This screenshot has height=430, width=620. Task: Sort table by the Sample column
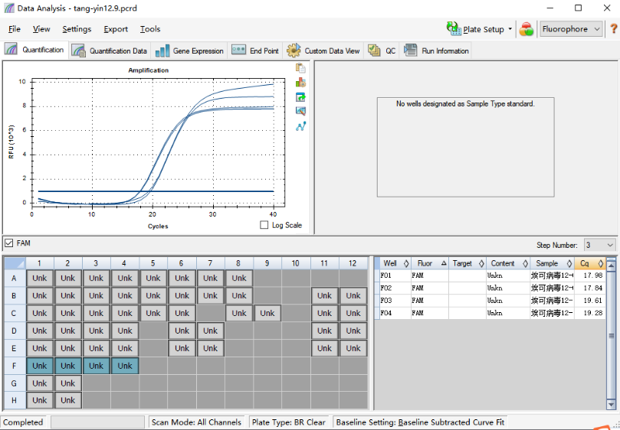point(552,263)
